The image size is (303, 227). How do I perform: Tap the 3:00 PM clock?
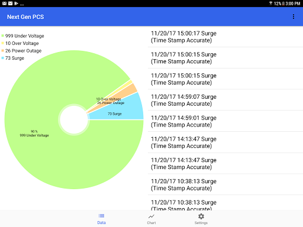(x=293, y=4)
